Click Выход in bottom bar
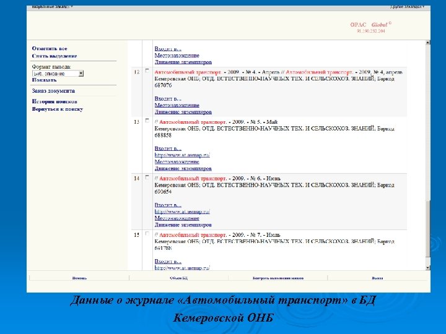Image resolution: width=446 pixels, height=334 pixels. pyautogui.click(x=377, y=278)
